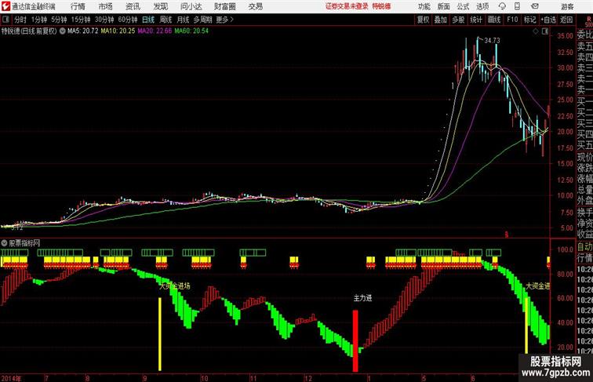Image resolution: width=593 pixels, height=382 pixels.
Task: Click the 游客 user label
Action: pyautogui.click(x=567, y=6)
